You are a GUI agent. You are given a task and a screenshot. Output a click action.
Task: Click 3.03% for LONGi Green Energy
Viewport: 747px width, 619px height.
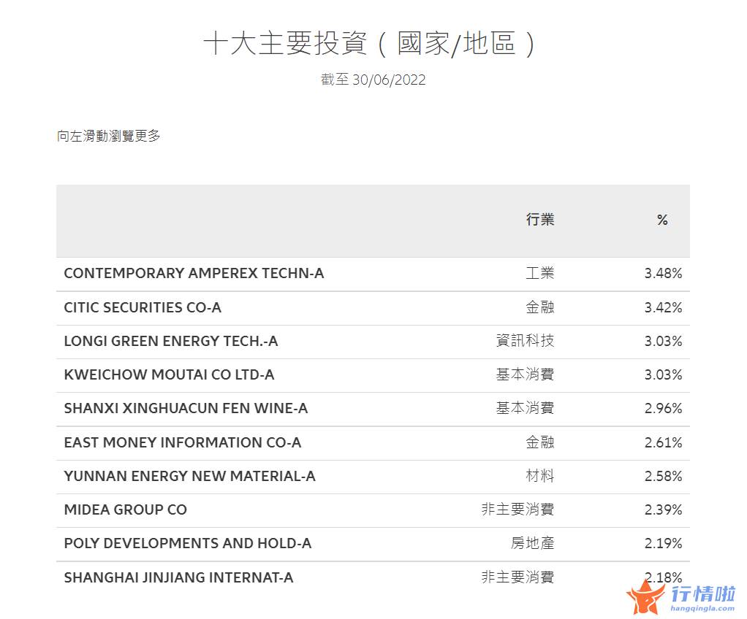pyautogui.click(x=663, y=341)
